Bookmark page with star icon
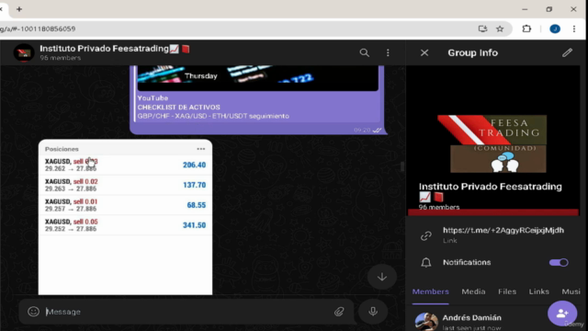Screen dimensions: 588x331 500,29
